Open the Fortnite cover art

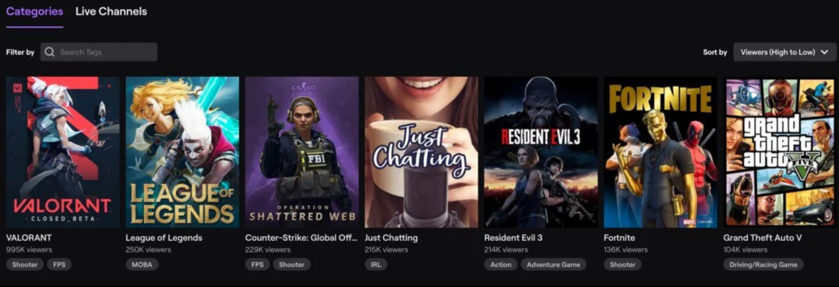point(660,152)
